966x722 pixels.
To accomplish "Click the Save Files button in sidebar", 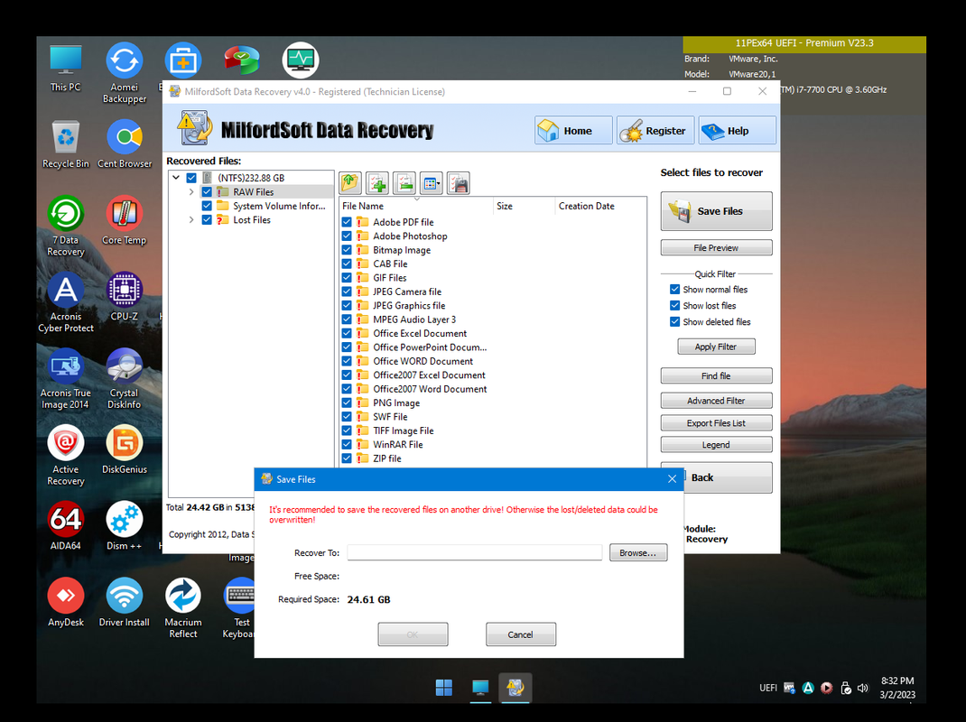I will click(x=716, y=211).
